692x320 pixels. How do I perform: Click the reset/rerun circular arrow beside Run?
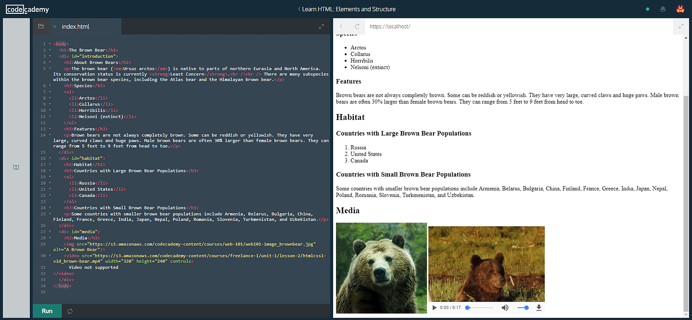70,311
